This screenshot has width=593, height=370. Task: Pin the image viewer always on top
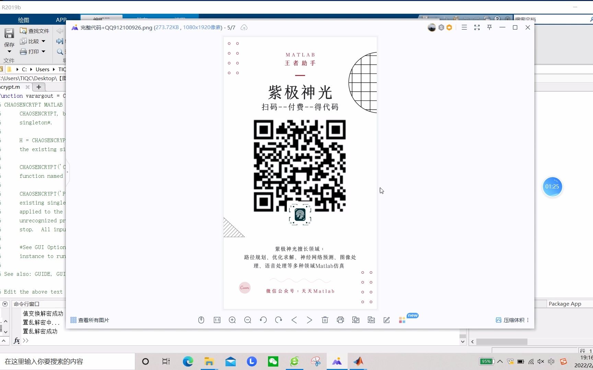coord(489,27)
